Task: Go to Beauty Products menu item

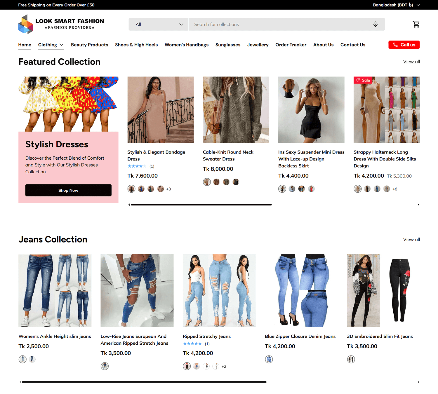Action: tap(89, 45)
